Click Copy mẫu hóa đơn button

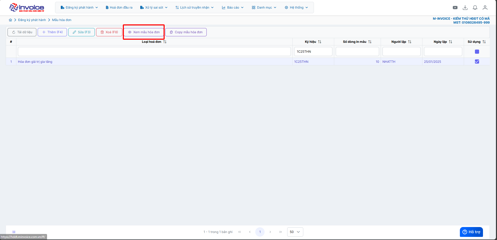186,32
